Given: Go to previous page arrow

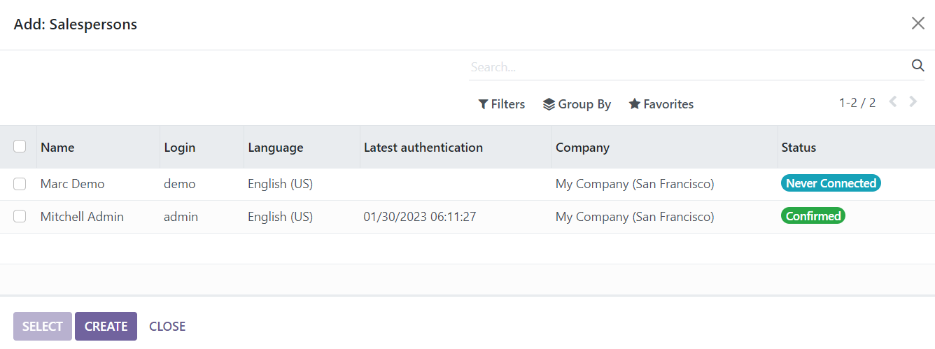Looking at the screenshot, I should [893, 102].
